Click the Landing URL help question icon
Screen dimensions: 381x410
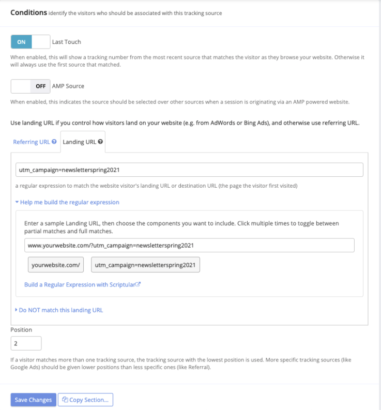tap(100, 142)
